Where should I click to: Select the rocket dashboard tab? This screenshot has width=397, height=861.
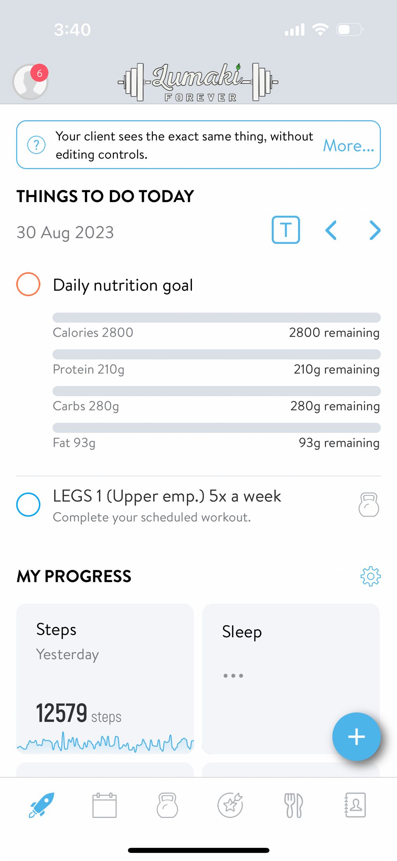click(x=41, y=805)
